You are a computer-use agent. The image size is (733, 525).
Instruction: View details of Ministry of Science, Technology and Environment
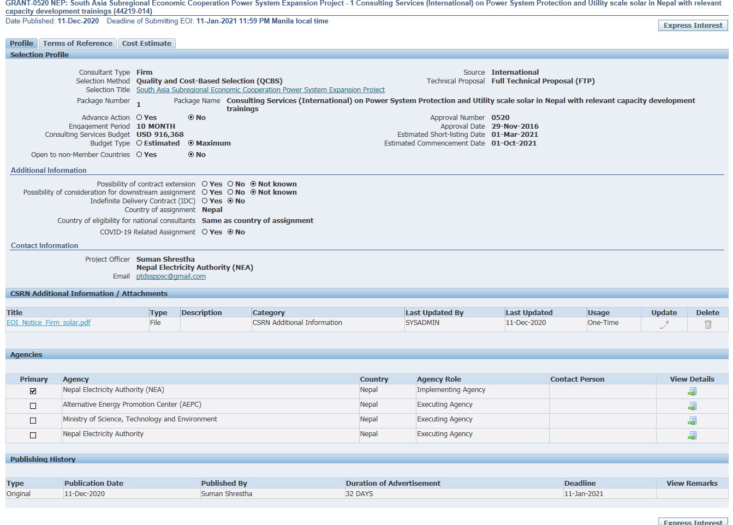pyautogui.click(x=692, y=421)
